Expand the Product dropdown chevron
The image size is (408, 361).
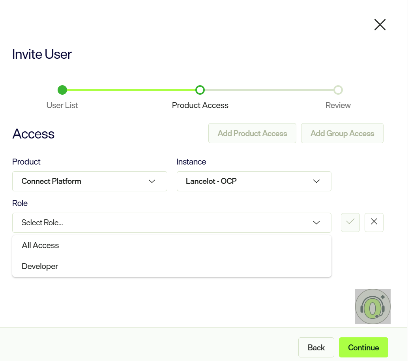coord(152,181)
